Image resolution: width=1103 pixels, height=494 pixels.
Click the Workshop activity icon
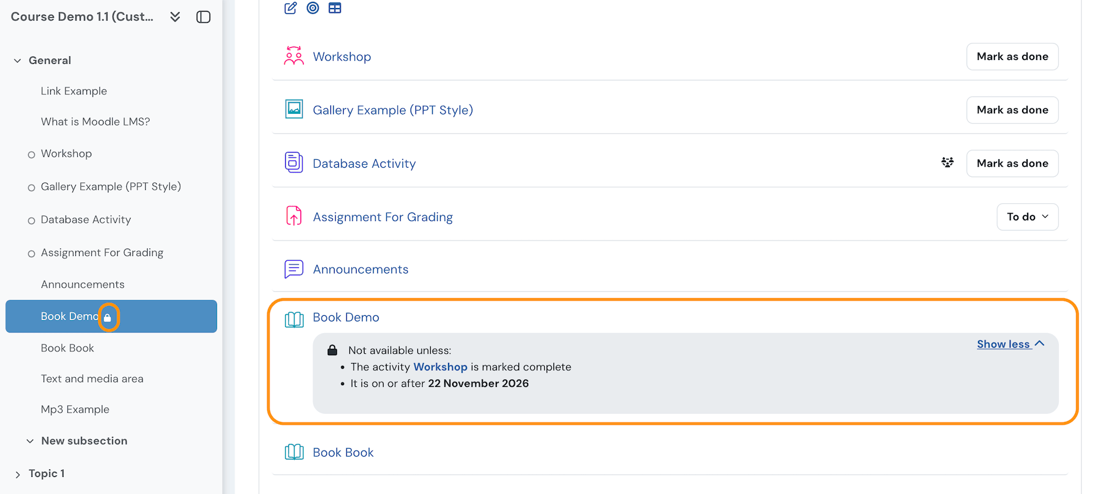coord(294,56)
